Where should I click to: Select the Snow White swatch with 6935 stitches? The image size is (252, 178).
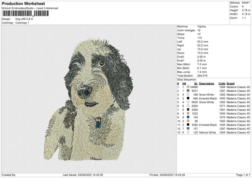[188, 102]
